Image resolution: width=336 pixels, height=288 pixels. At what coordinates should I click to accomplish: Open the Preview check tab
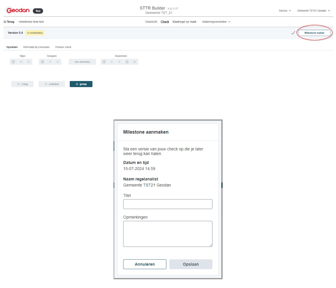[x=63, y=47]
